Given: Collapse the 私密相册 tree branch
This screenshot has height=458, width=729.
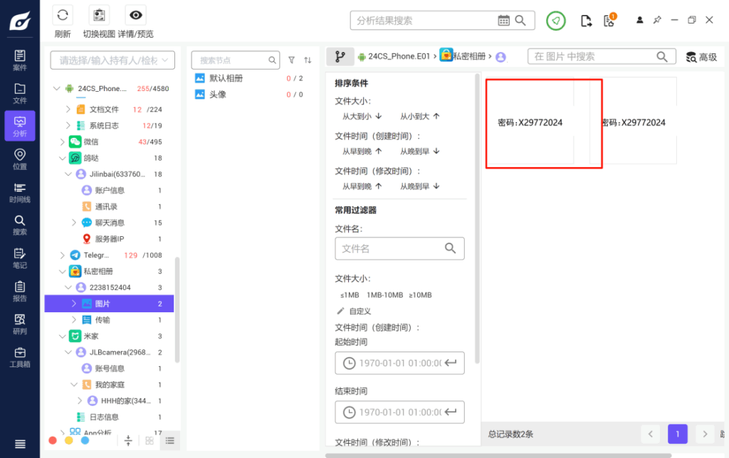Looking at the screenshot, I should coord(64,271).
